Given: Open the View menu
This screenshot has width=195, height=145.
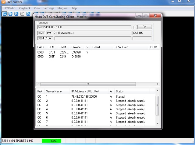Looking at the screenshot, I should 37,8.
